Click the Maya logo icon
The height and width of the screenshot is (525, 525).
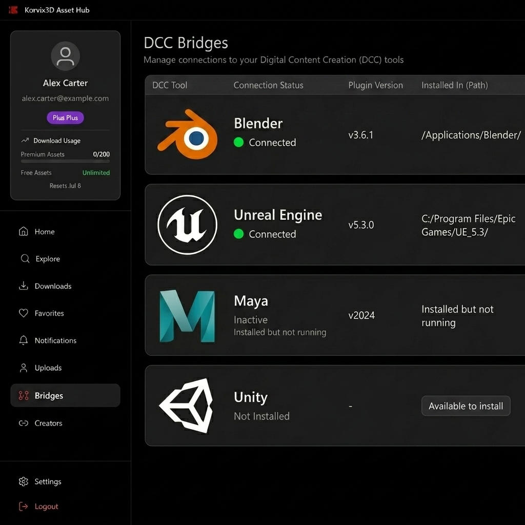187,316
